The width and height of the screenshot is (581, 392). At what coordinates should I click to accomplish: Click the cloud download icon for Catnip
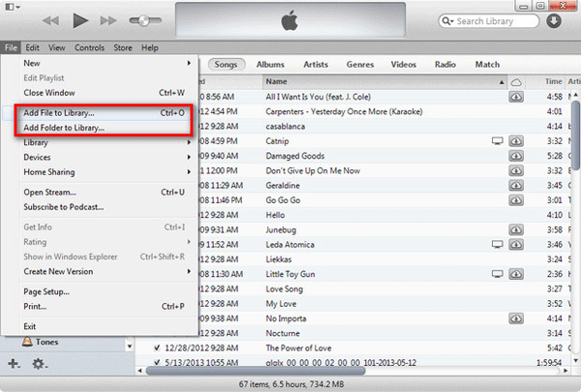tap(516, 141)
